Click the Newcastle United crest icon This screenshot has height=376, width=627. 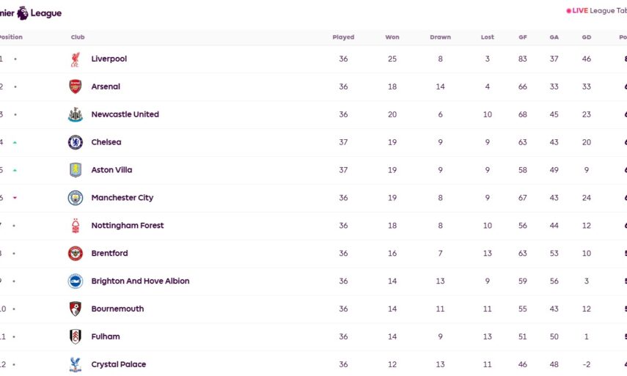click(76, 114)
